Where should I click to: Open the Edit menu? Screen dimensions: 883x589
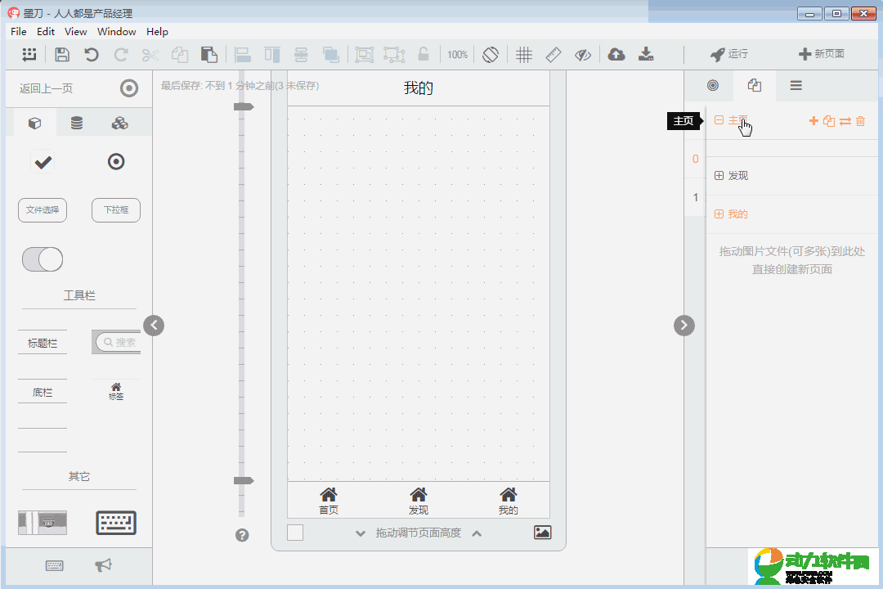coord(46,32)
